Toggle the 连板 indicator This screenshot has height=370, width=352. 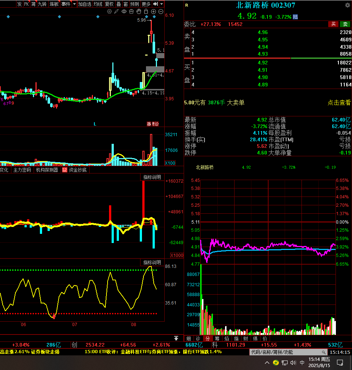[54, 4]
